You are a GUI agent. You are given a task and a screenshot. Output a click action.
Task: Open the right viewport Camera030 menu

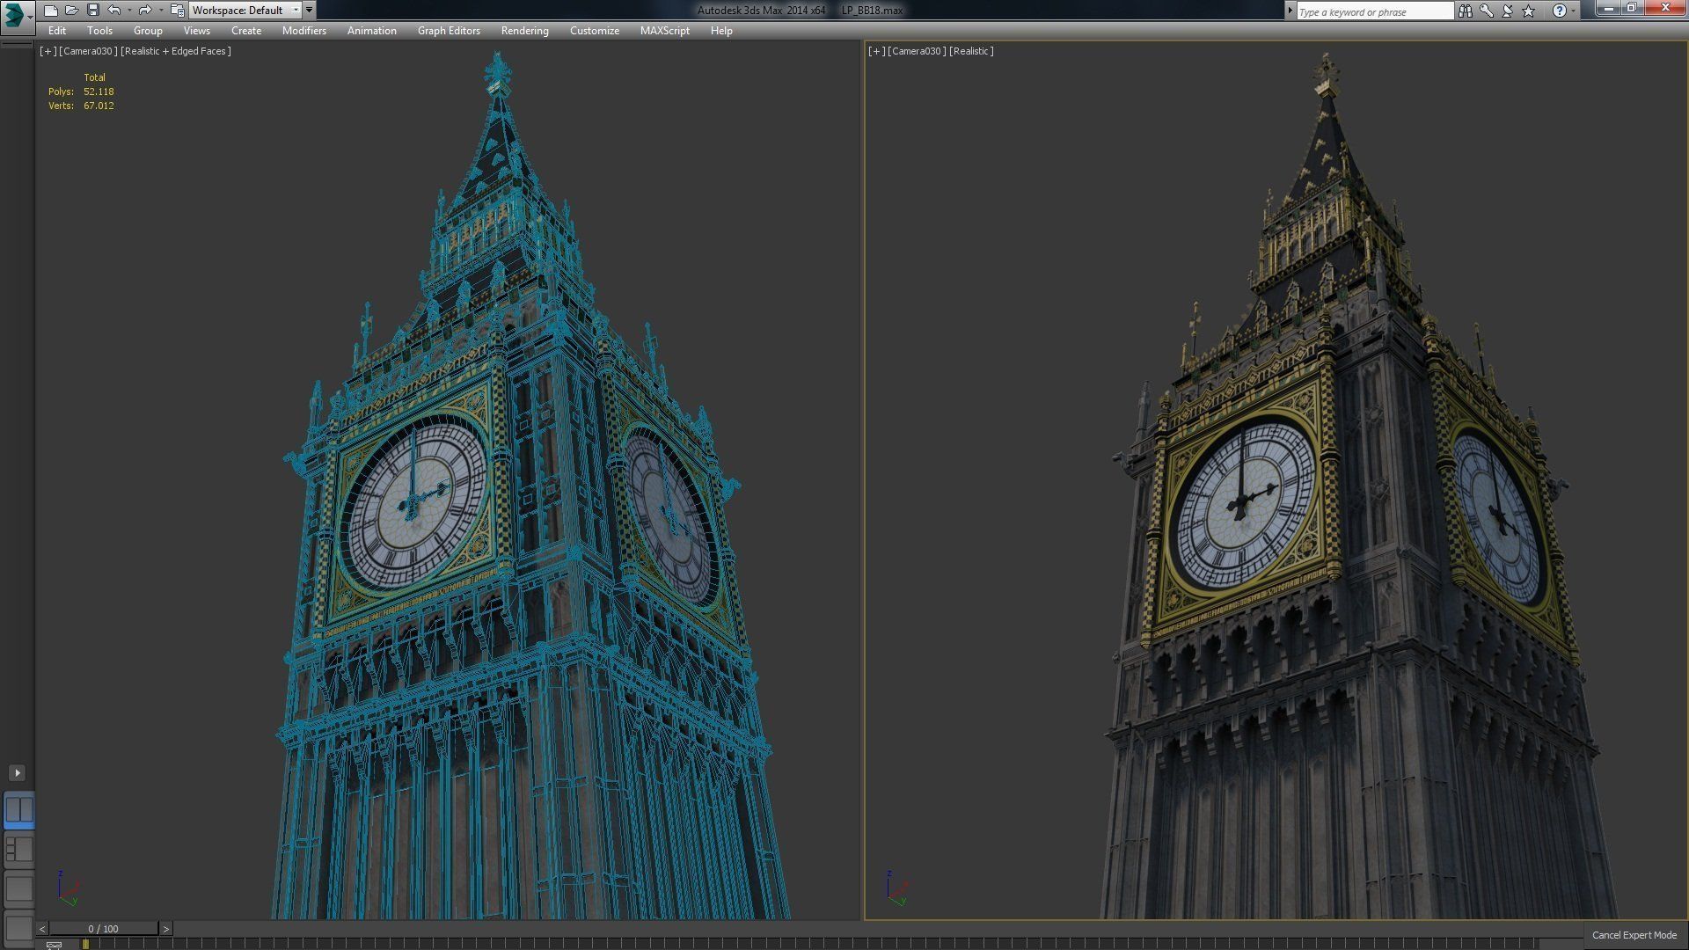(917, 51)
